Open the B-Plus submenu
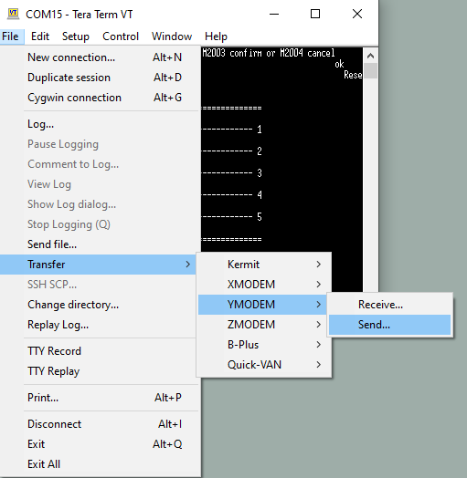This screenshot has width=467, height=478. (x=264, y=345)
